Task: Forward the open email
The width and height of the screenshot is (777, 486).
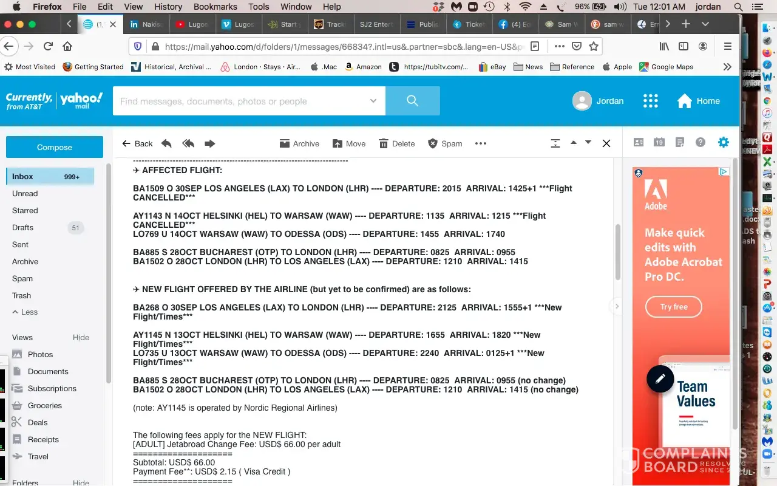Action: (210, 143)
